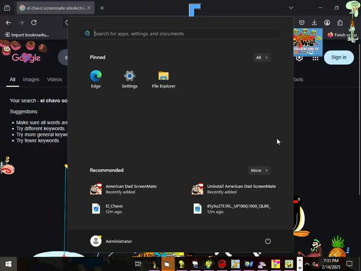361x271 pixels.
Task: Close the el chavo screenmate tab
Action: point(89,8)
